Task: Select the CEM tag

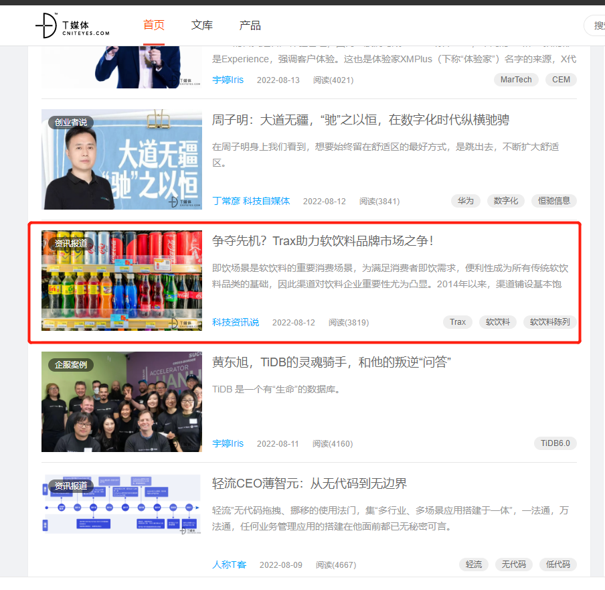Action: [561, 80]
